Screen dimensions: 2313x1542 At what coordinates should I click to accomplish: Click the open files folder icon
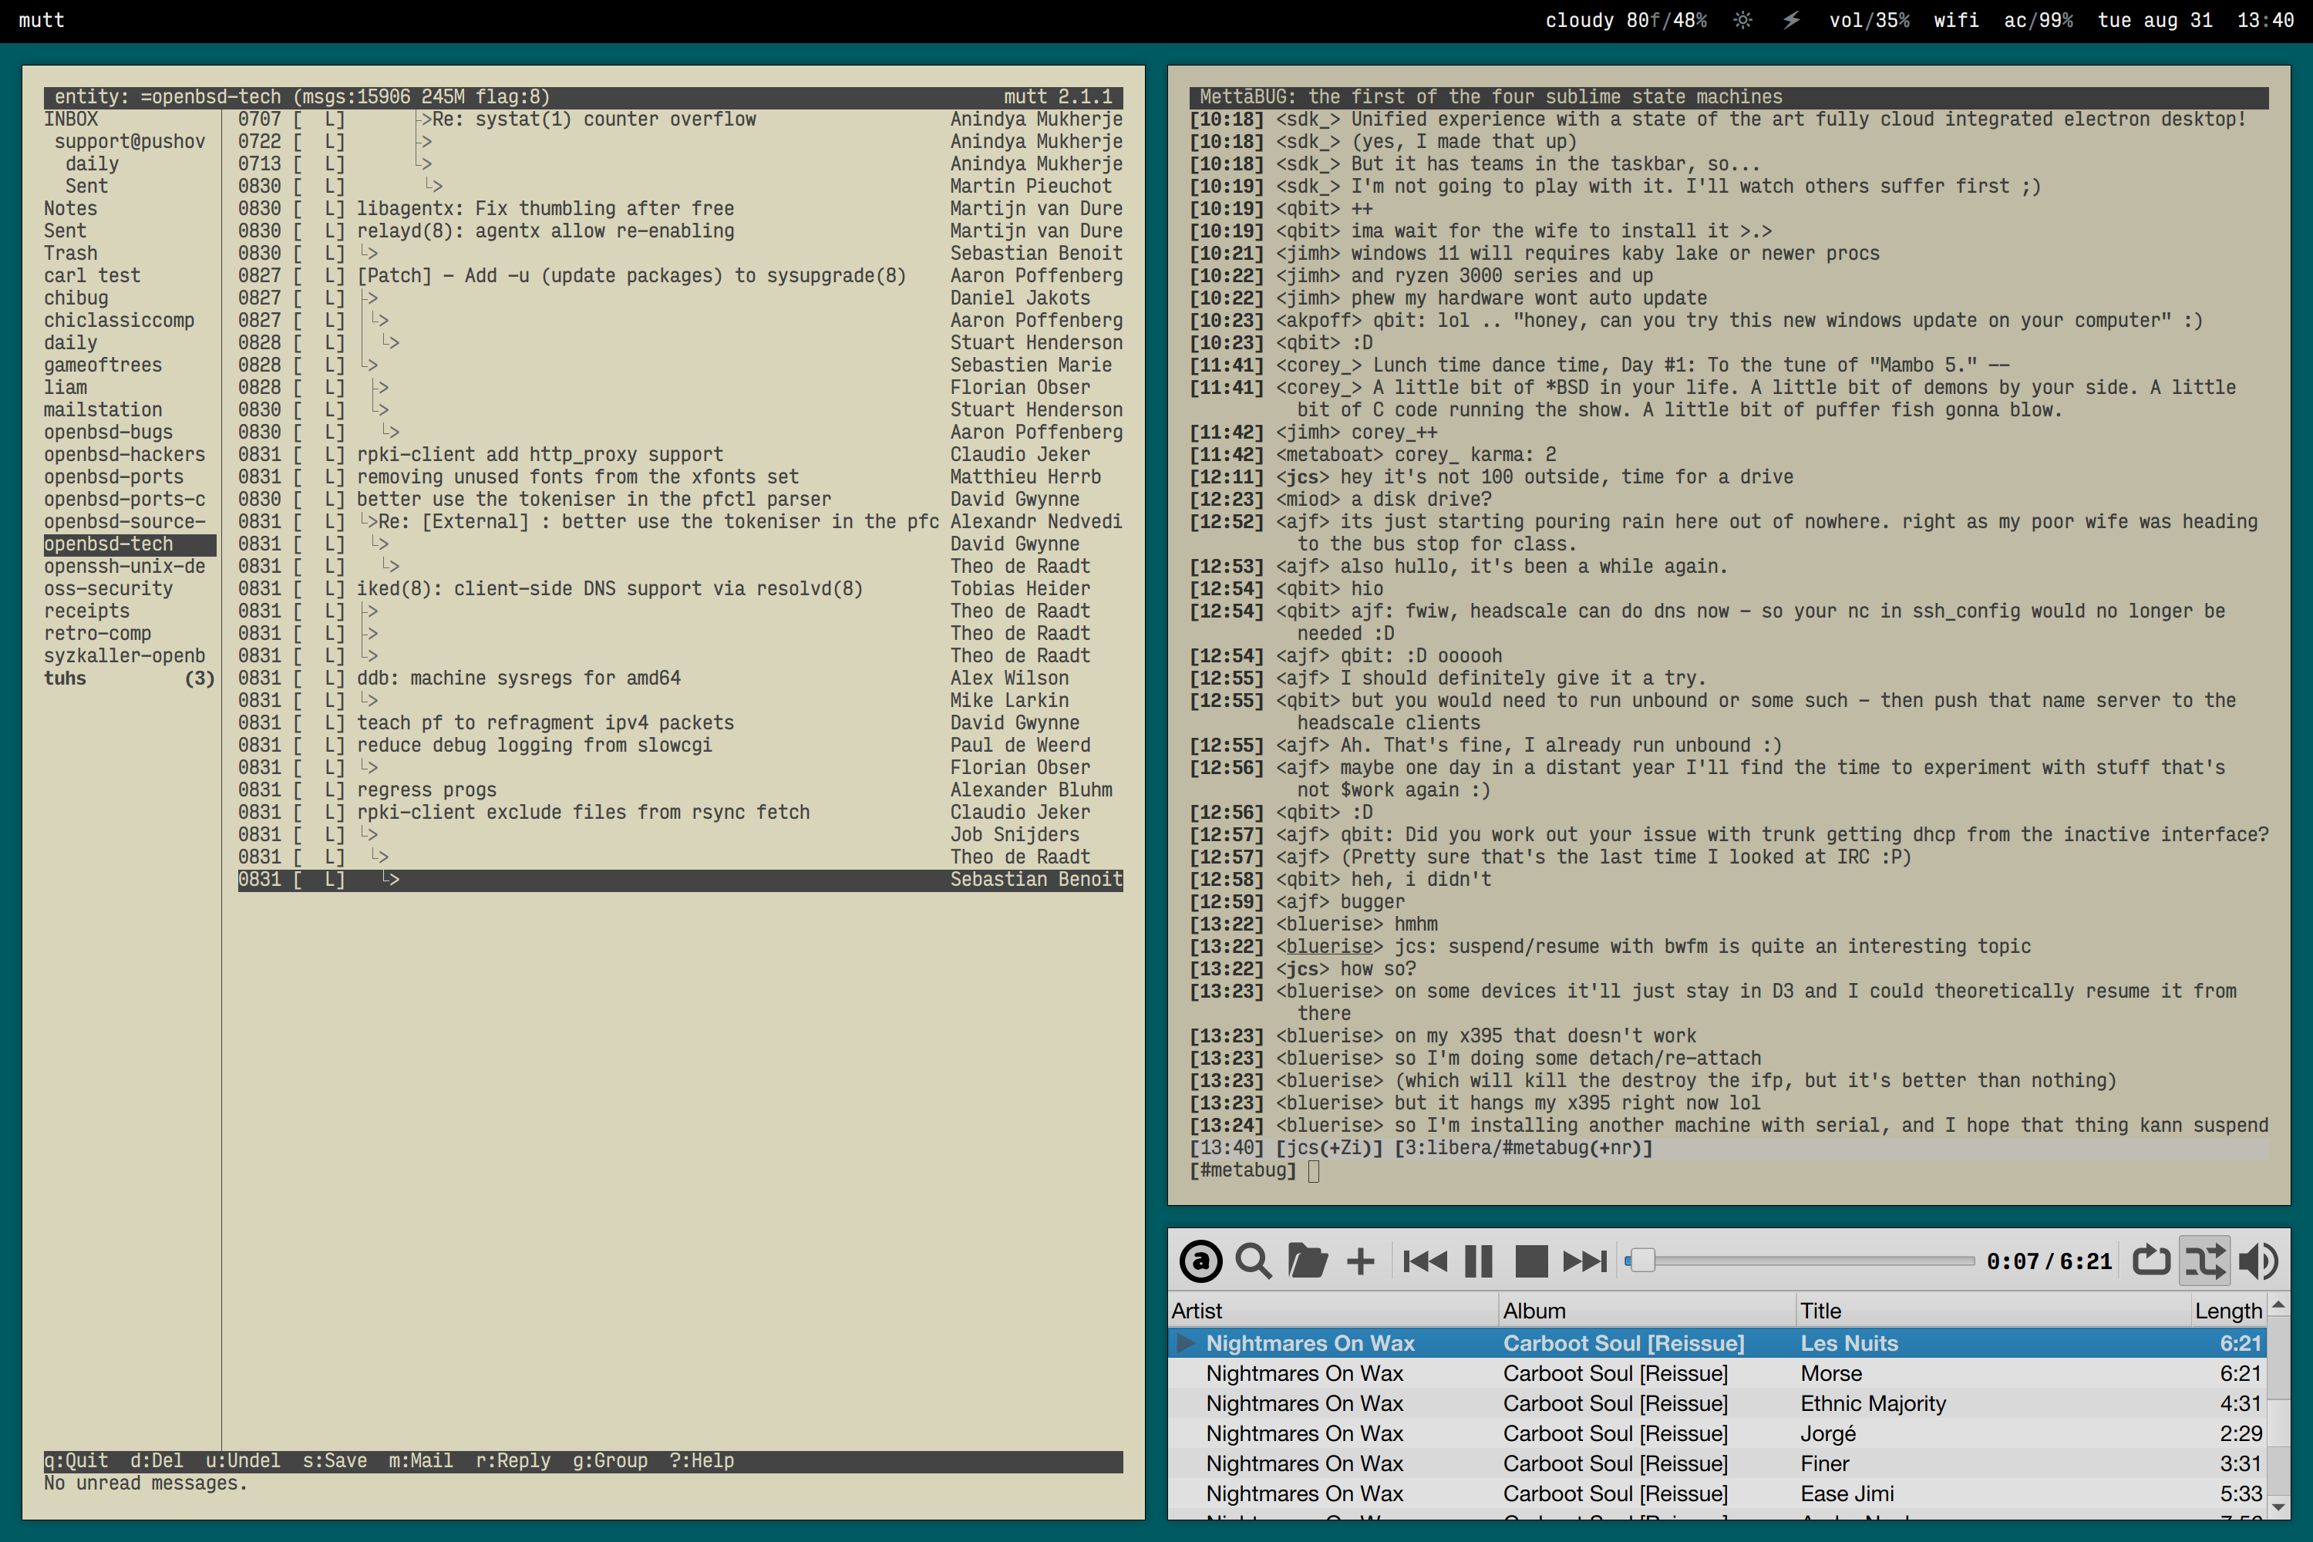(1307, 1261)
